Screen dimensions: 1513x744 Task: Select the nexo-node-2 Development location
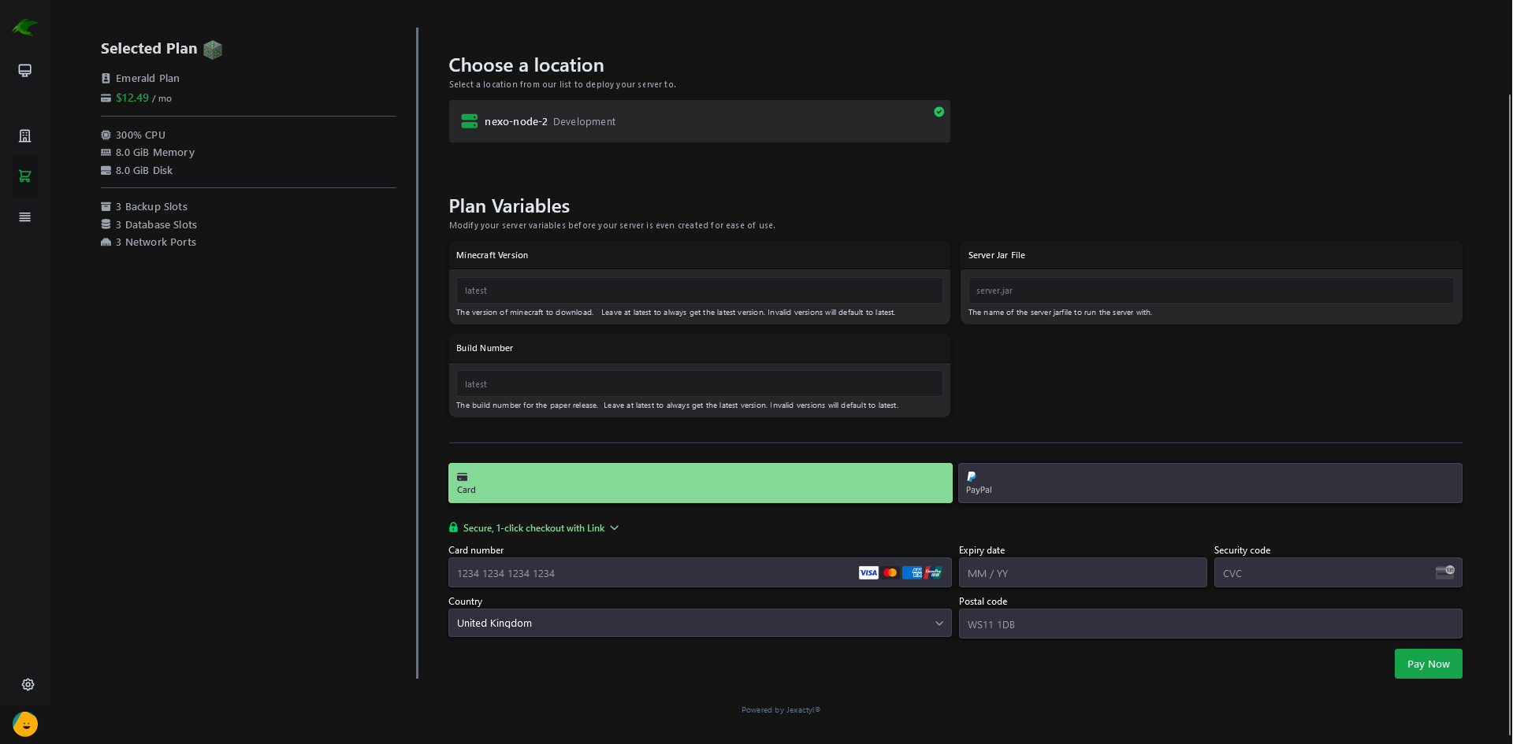[700, 121]
